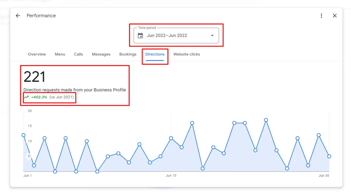View the Bookings tab
351x196 pixels.
(x=128, y=54)
